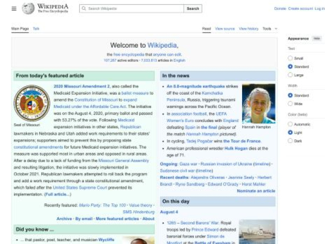Open the association football link
Viewport: 325px width, 244px height.
coord(189,114)
